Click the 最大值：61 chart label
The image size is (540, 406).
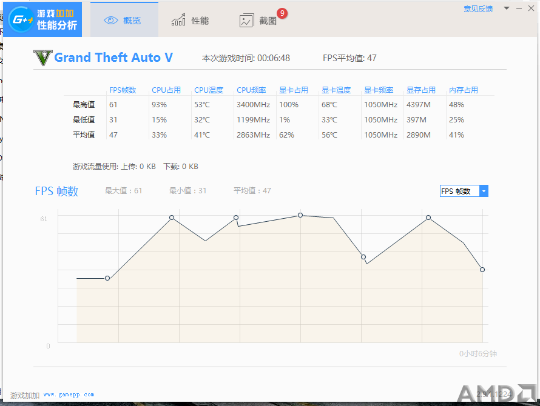[123, 191]
